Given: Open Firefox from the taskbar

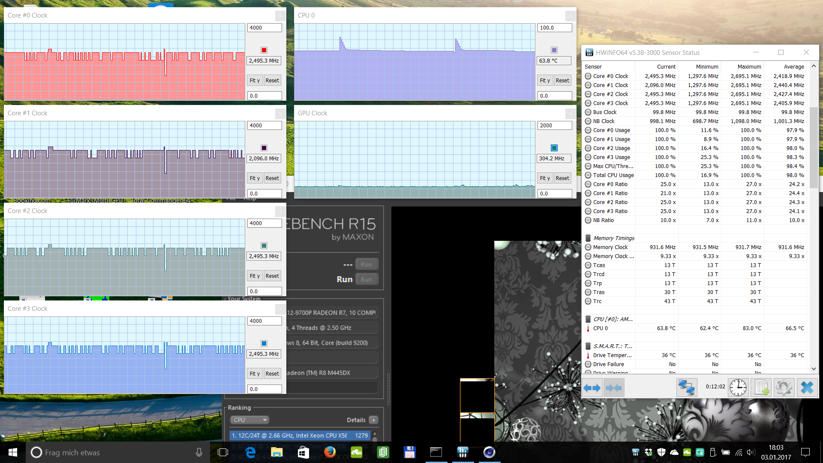Looking at the screenshot, I should [x=330, y=452].
